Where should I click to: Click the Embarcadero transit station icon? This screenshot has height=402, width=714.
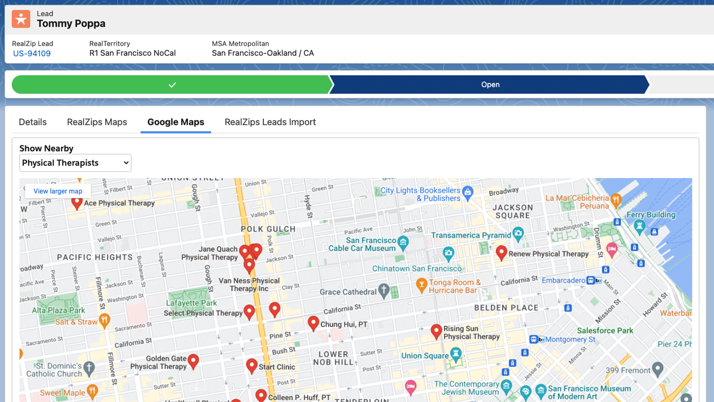pyautogui.click(x=591, y=280)
